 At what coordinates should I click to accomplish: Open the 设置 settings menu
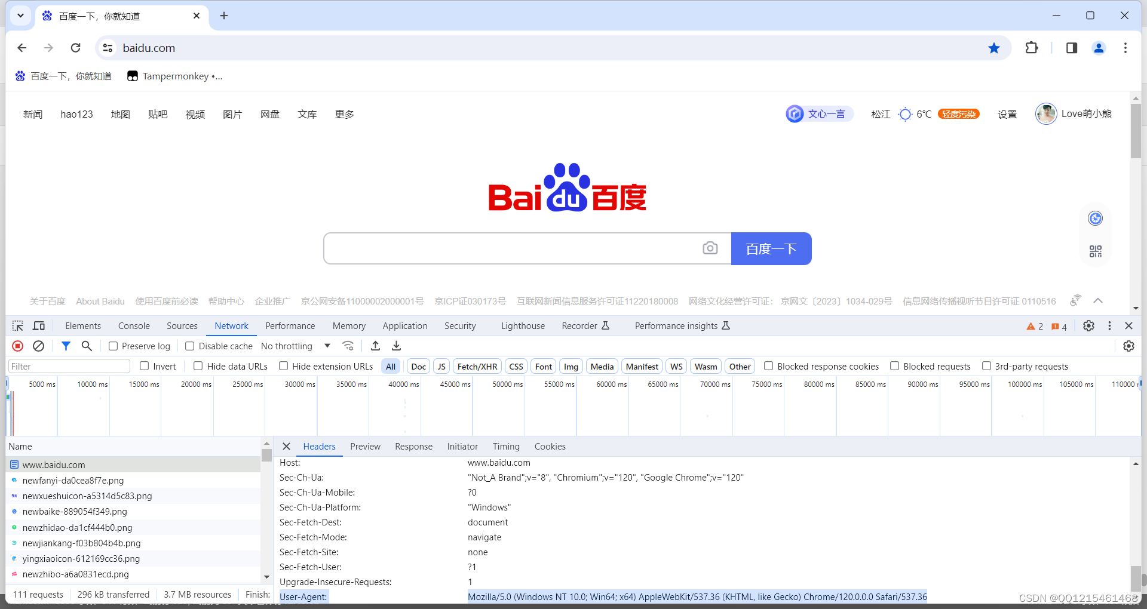click(x=1007, y=114)
